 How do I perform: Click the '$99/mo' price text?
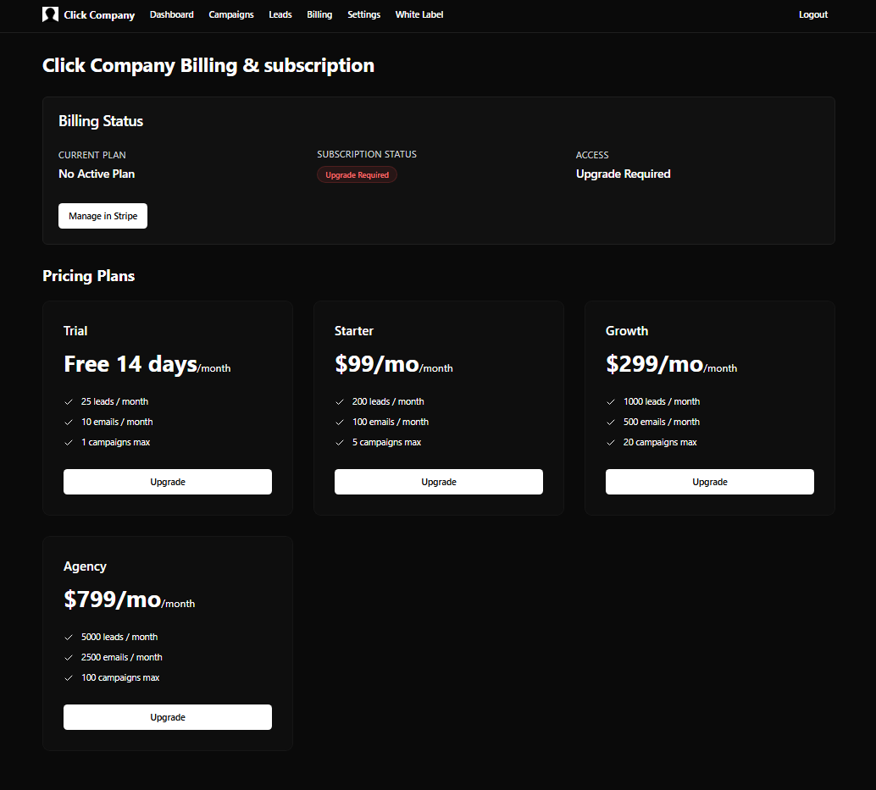coord(377,364)
